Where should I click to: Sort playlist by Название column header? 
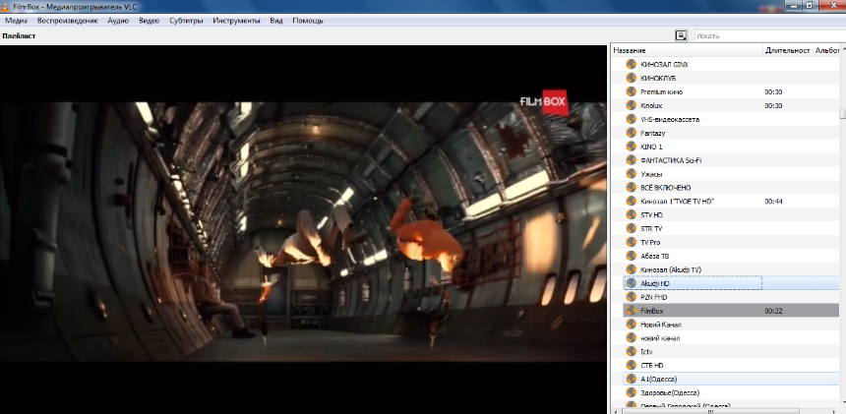tap(687, 50)
